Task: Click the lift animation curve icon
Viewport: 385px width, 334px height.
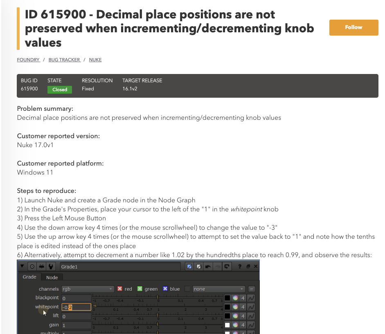Action: (x=251, y=316)
